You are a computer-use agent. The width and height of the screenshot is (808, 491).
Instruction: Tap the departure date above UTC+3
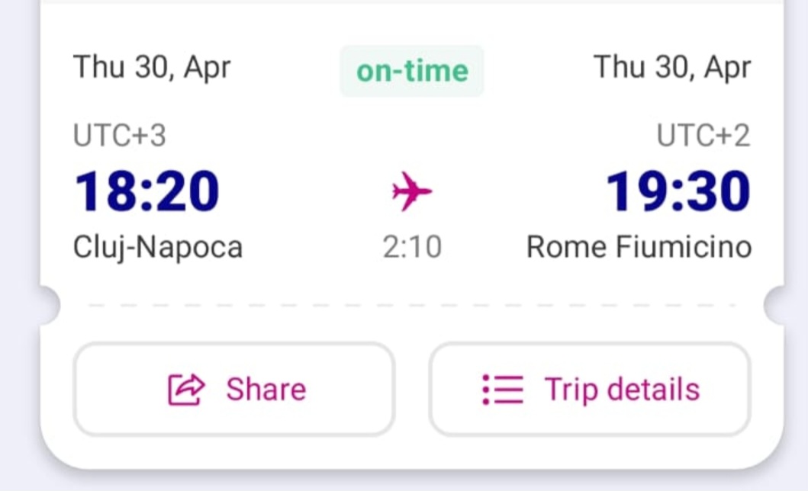click(x=152, y=67)
